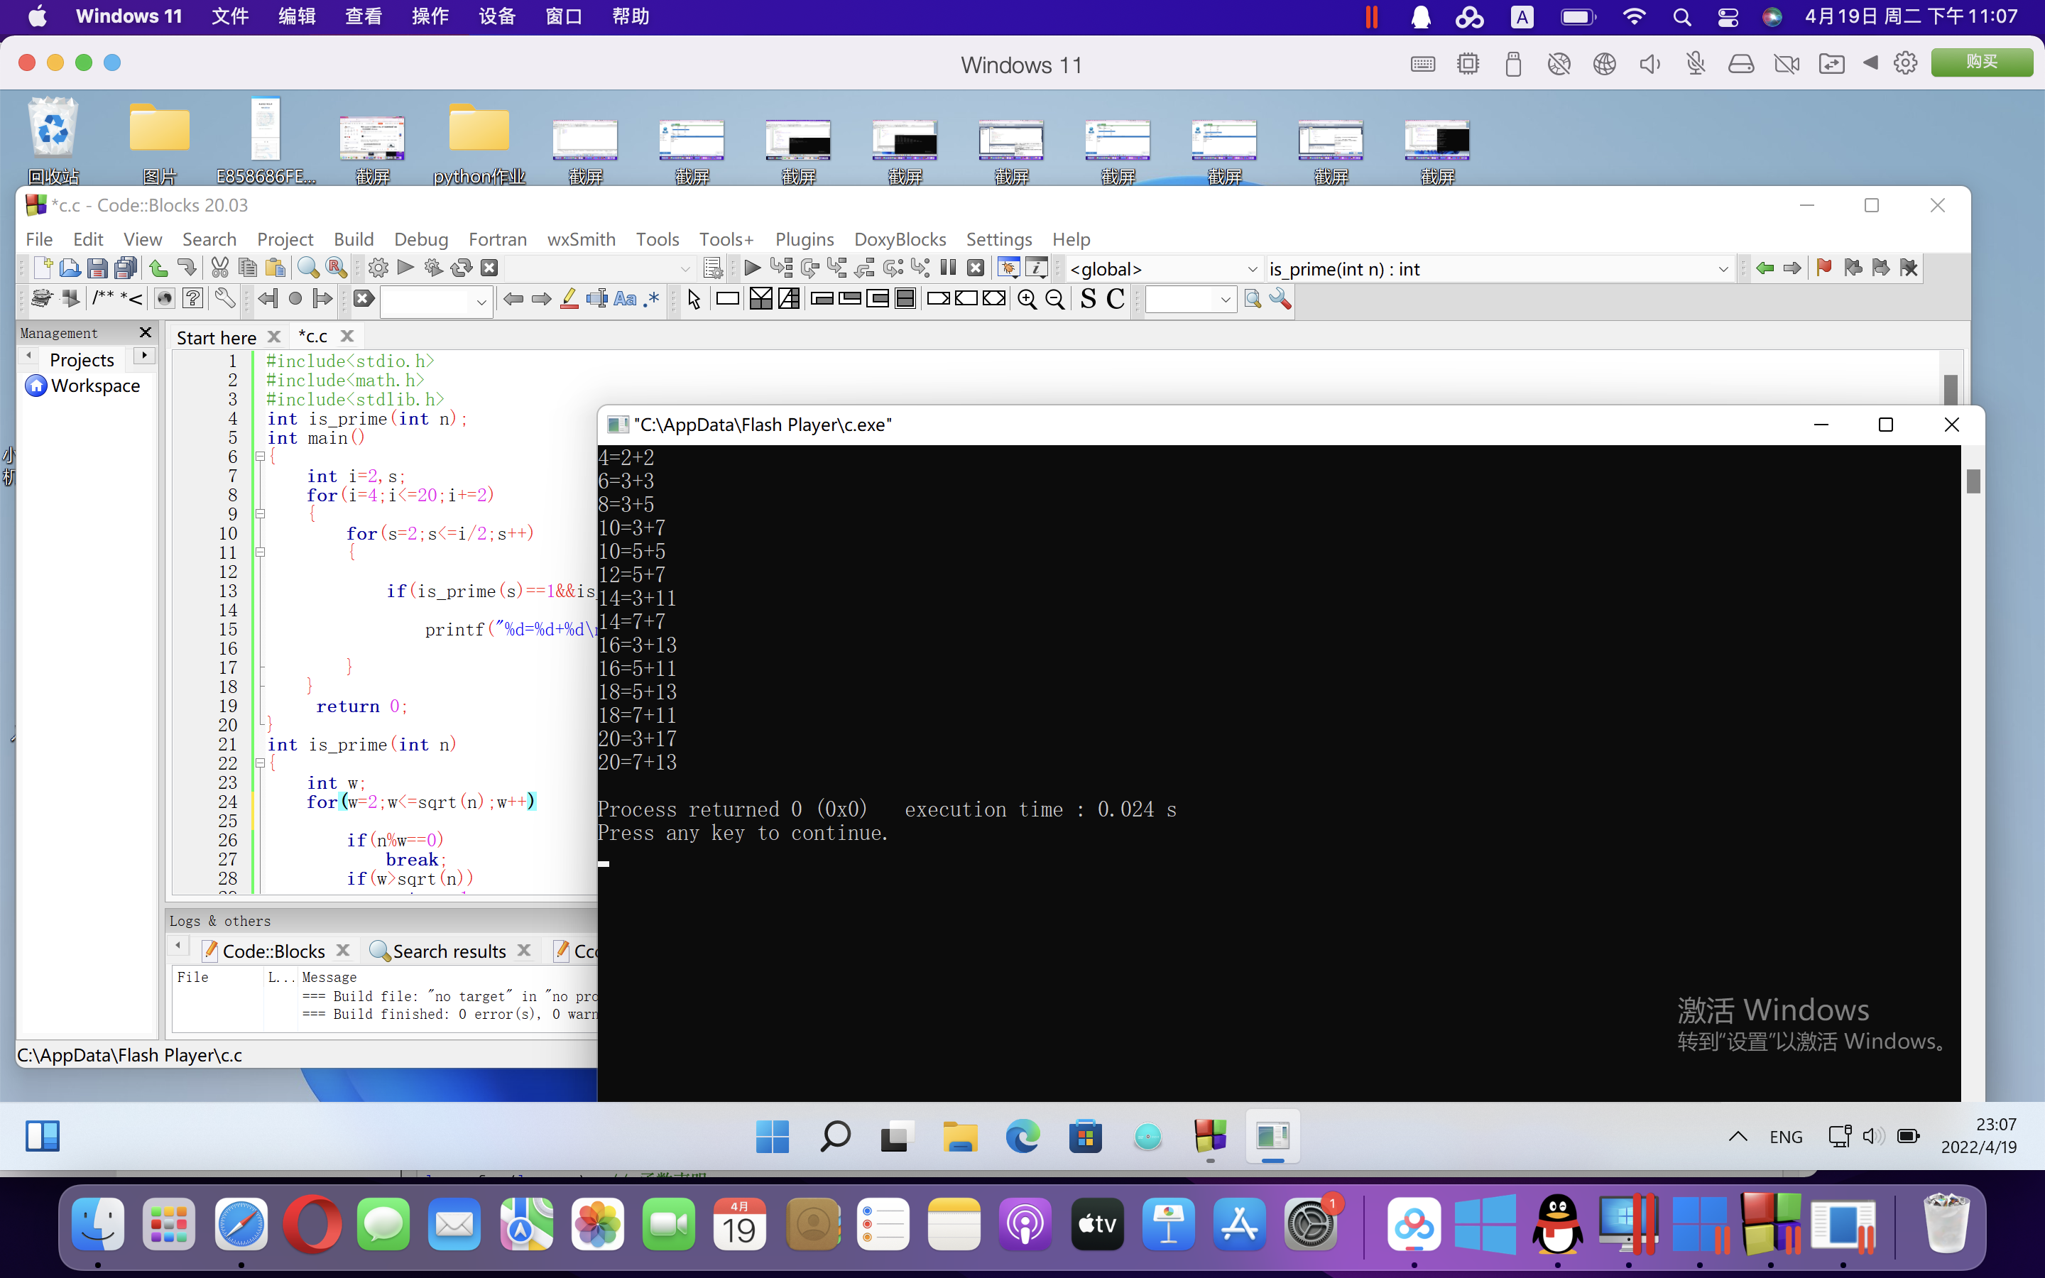Toggle regex search option button
Screen dimensions: 2045x1278
(650, 299)
